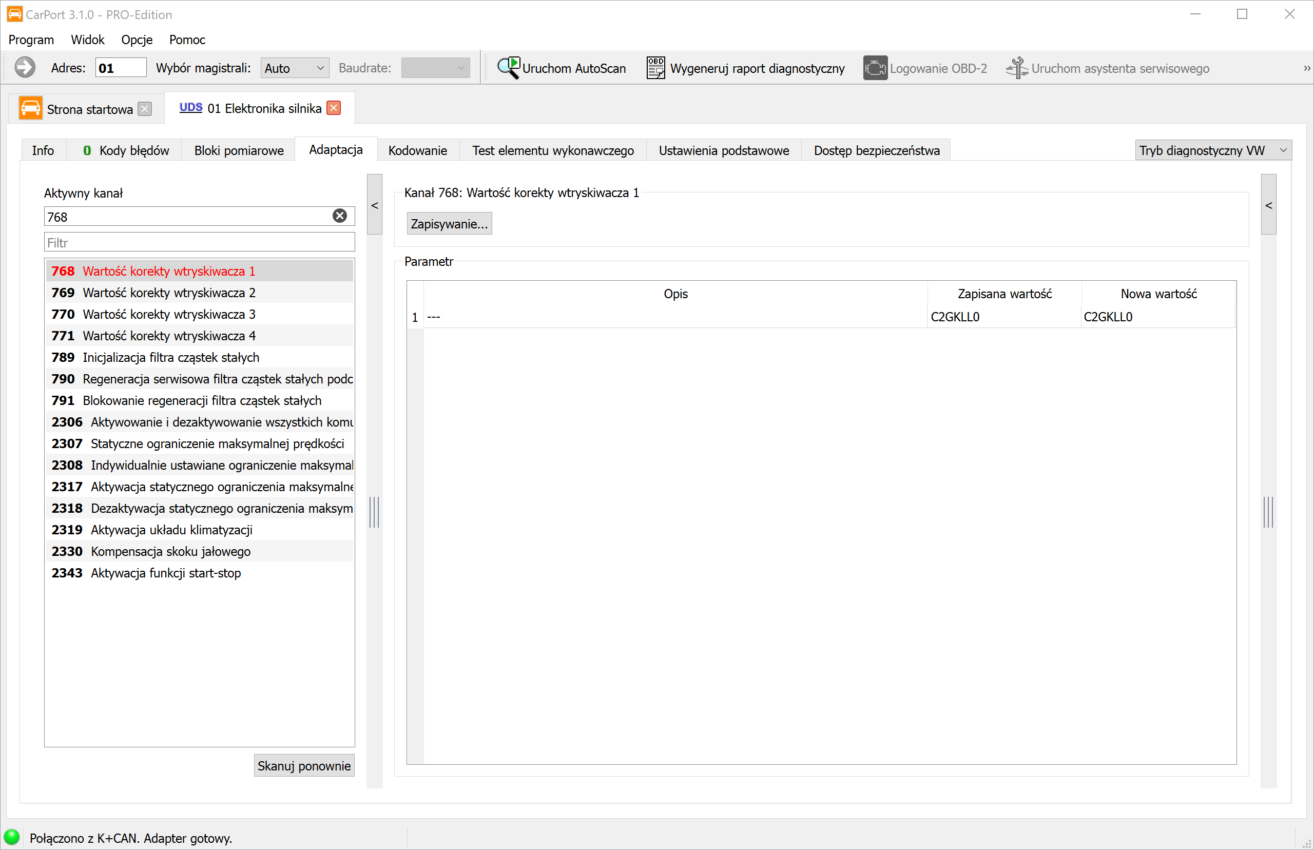1314x850 pixels.
Task: Show more toolbar items with the chevron
Action: [x=1307, y=68]
